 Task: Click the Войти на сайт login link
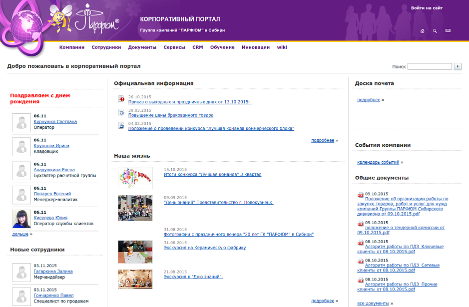pos(427,8)
